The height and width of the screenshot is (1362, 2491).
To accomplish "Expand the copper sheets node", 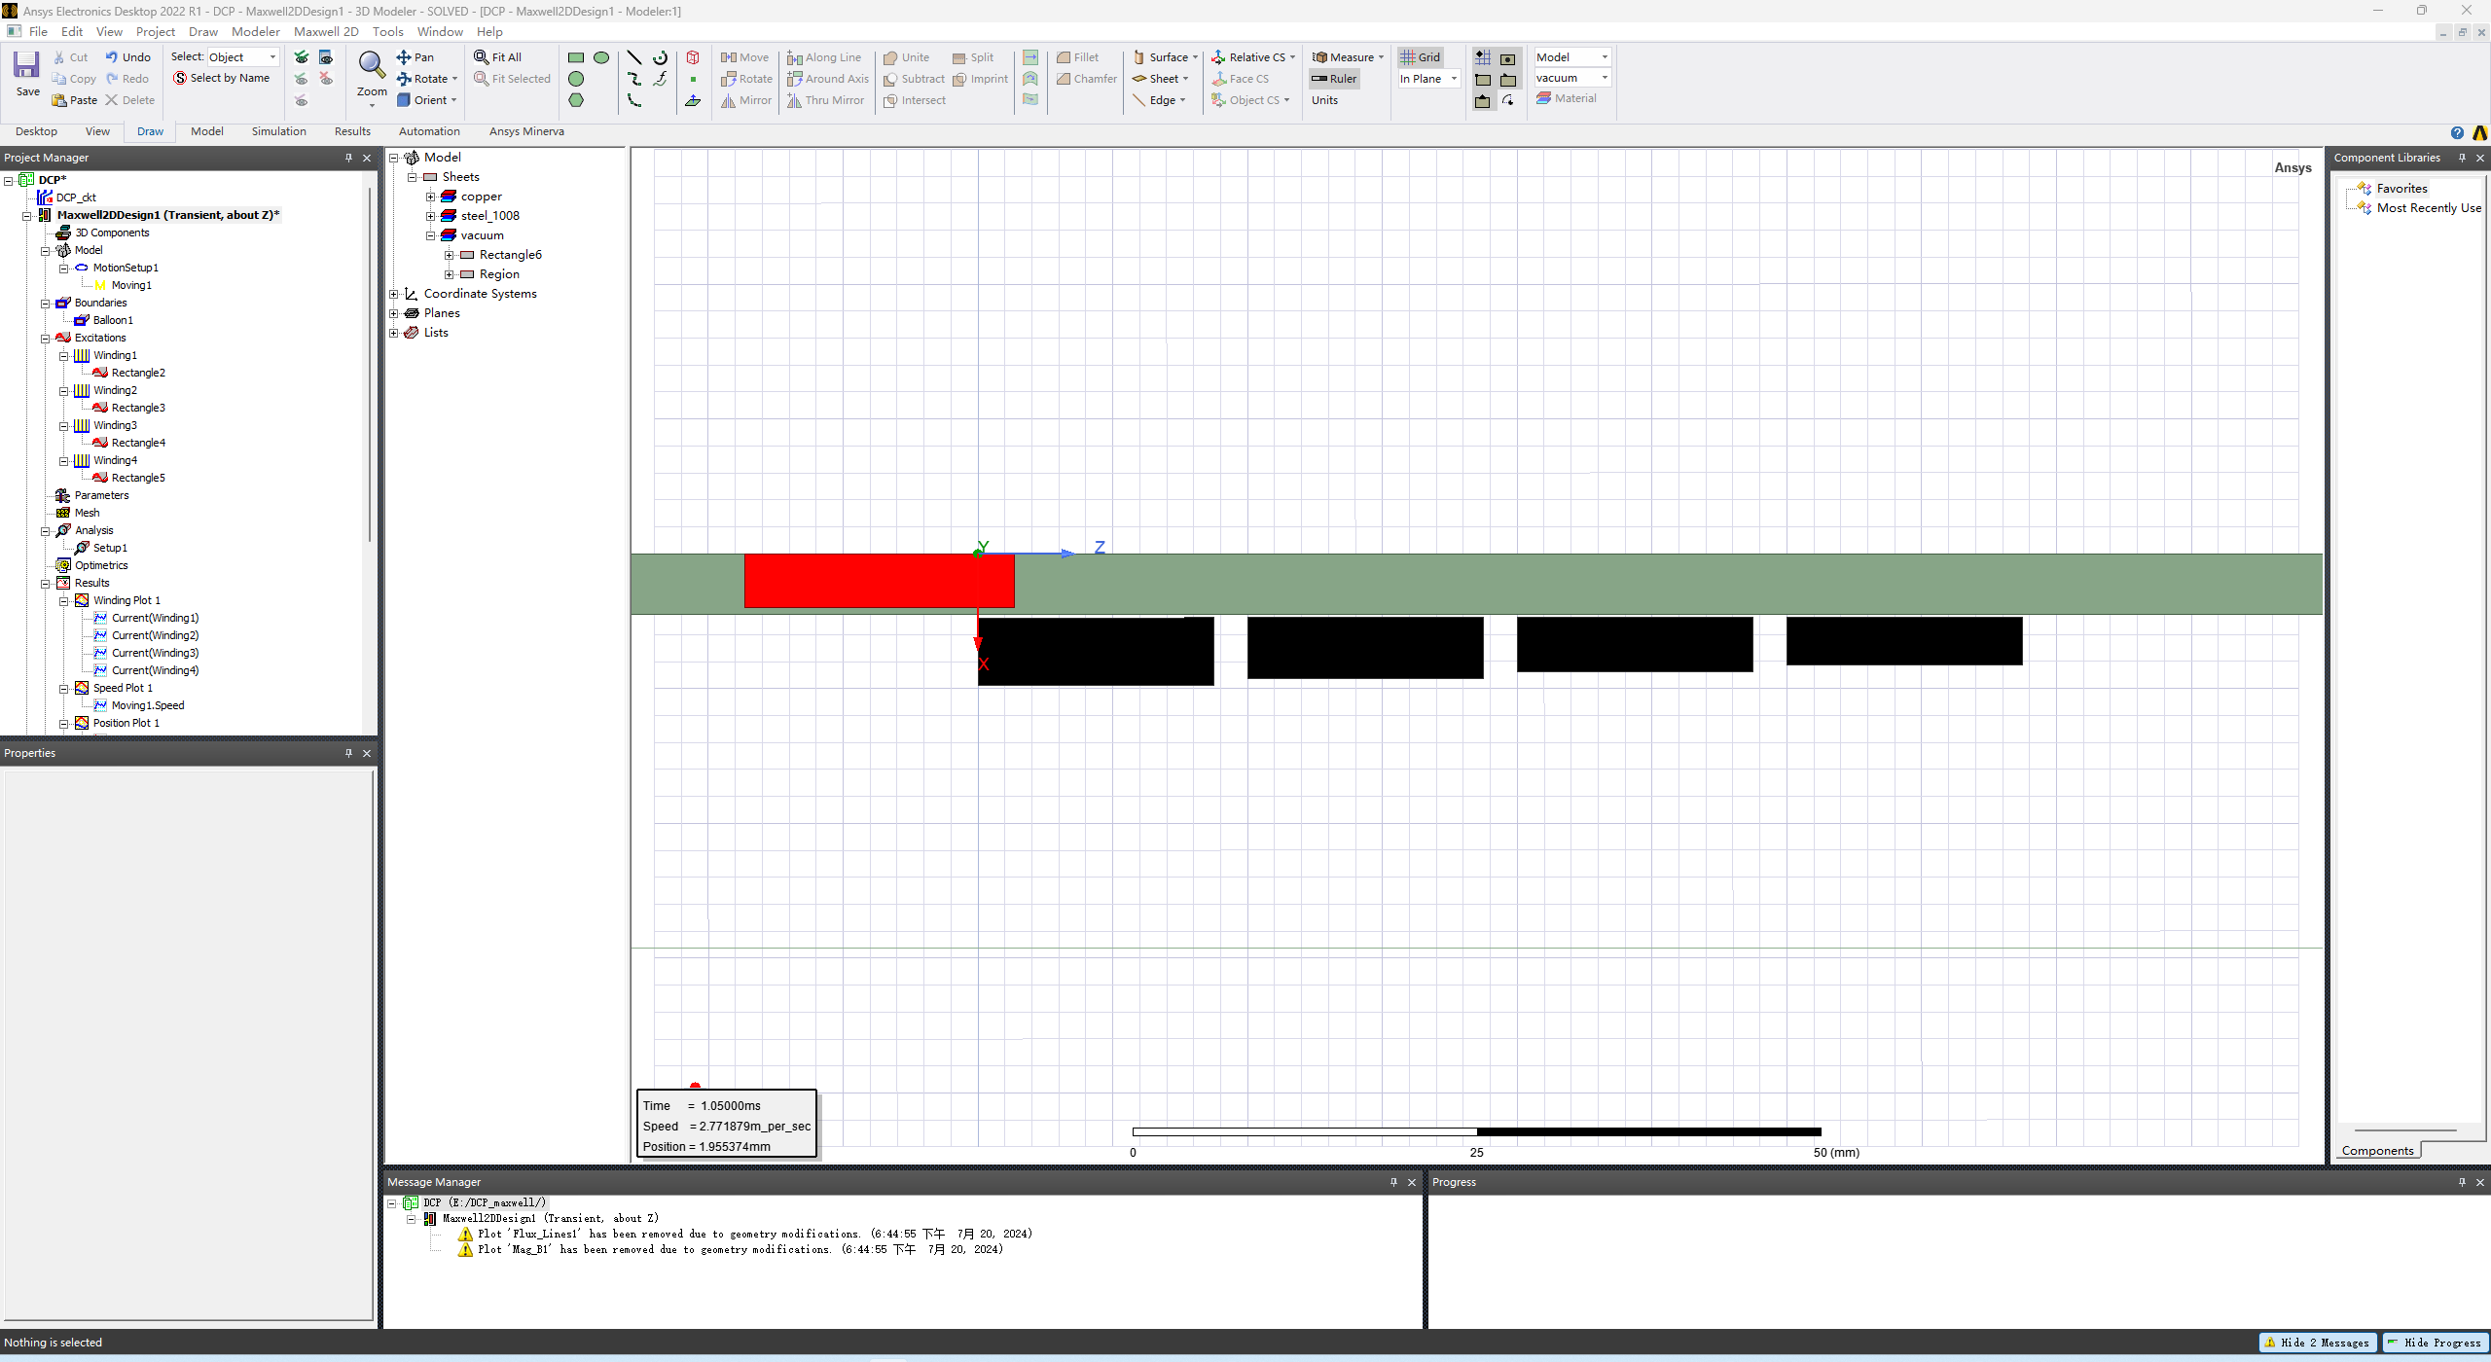I will (430, 197).
